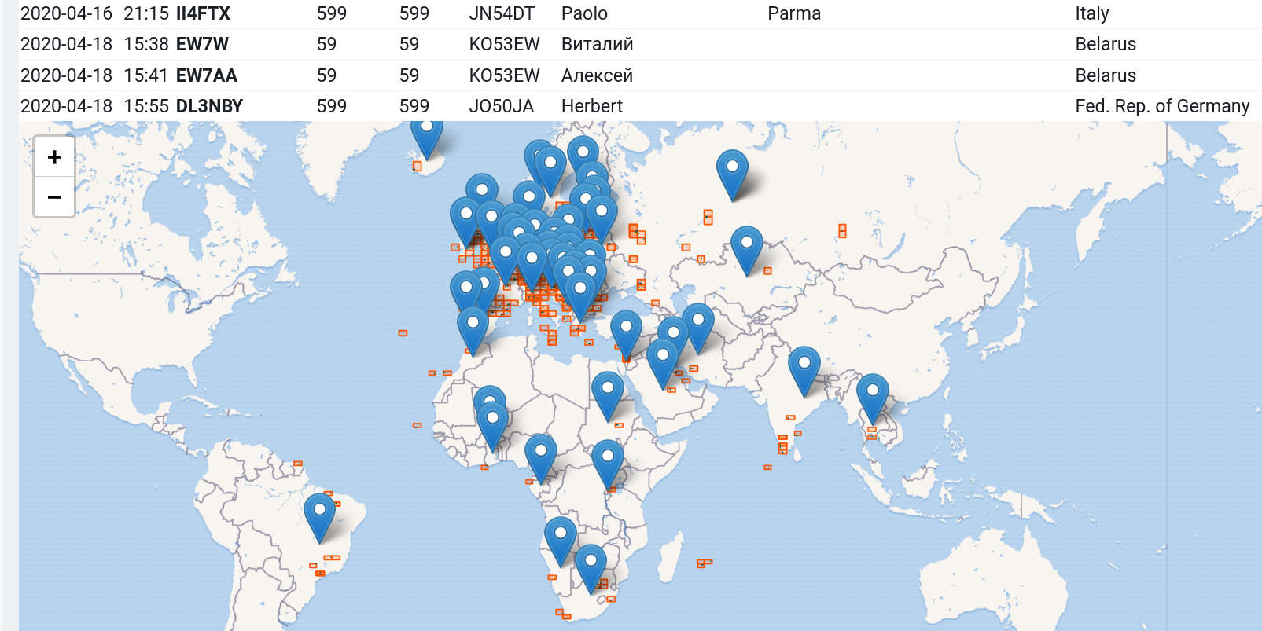The height and width of the screenshot is (631, 1262).
Task: Open the DL3NBY callsign entry
Action: click(209, 106)
